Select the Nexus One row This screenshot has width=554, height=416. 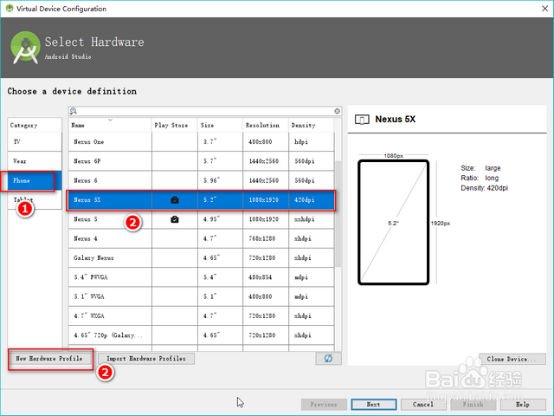click(201, 142)
